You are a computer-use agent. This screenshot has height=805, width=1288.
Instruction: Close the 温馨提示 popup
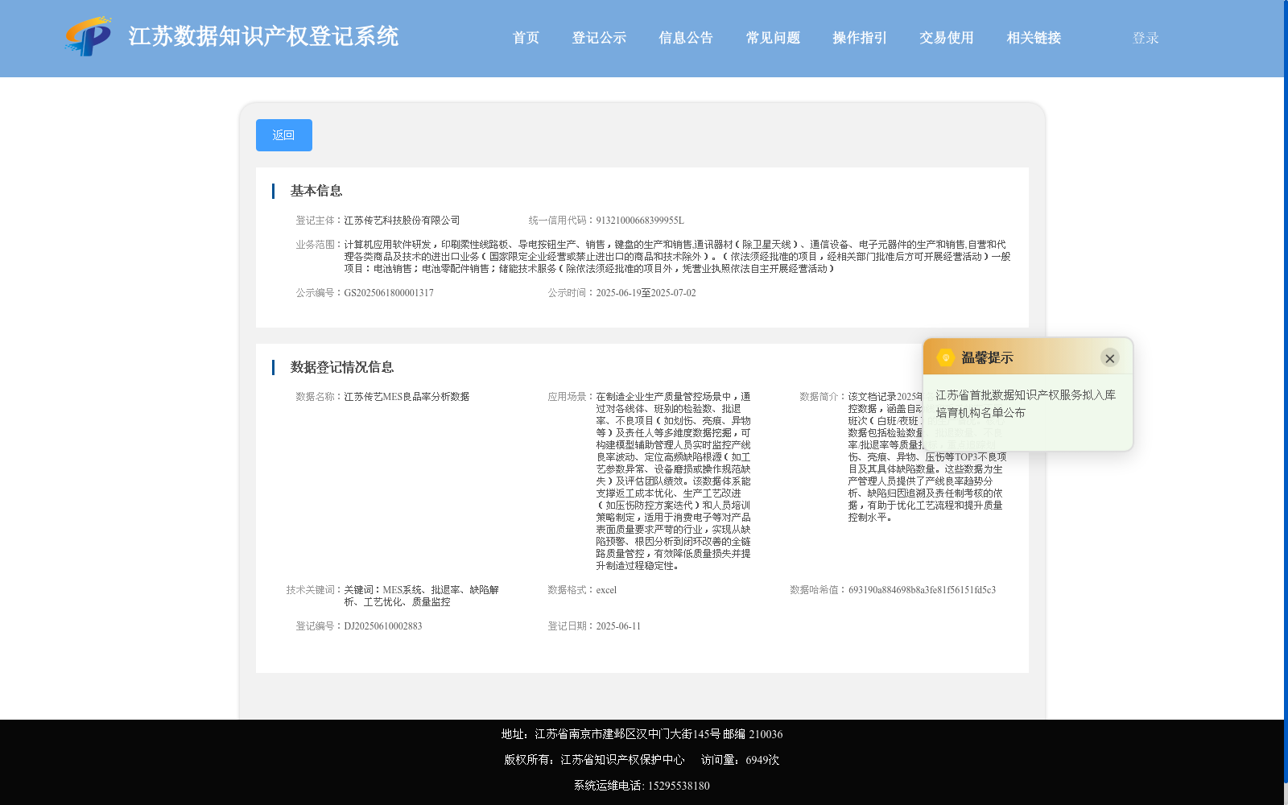[1109, 358]
